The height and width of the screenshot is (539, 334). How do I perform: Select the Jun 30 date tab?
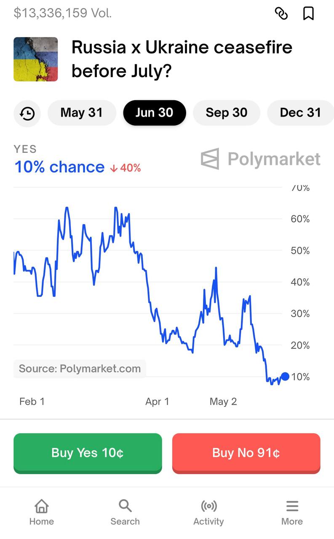(154, 113)
